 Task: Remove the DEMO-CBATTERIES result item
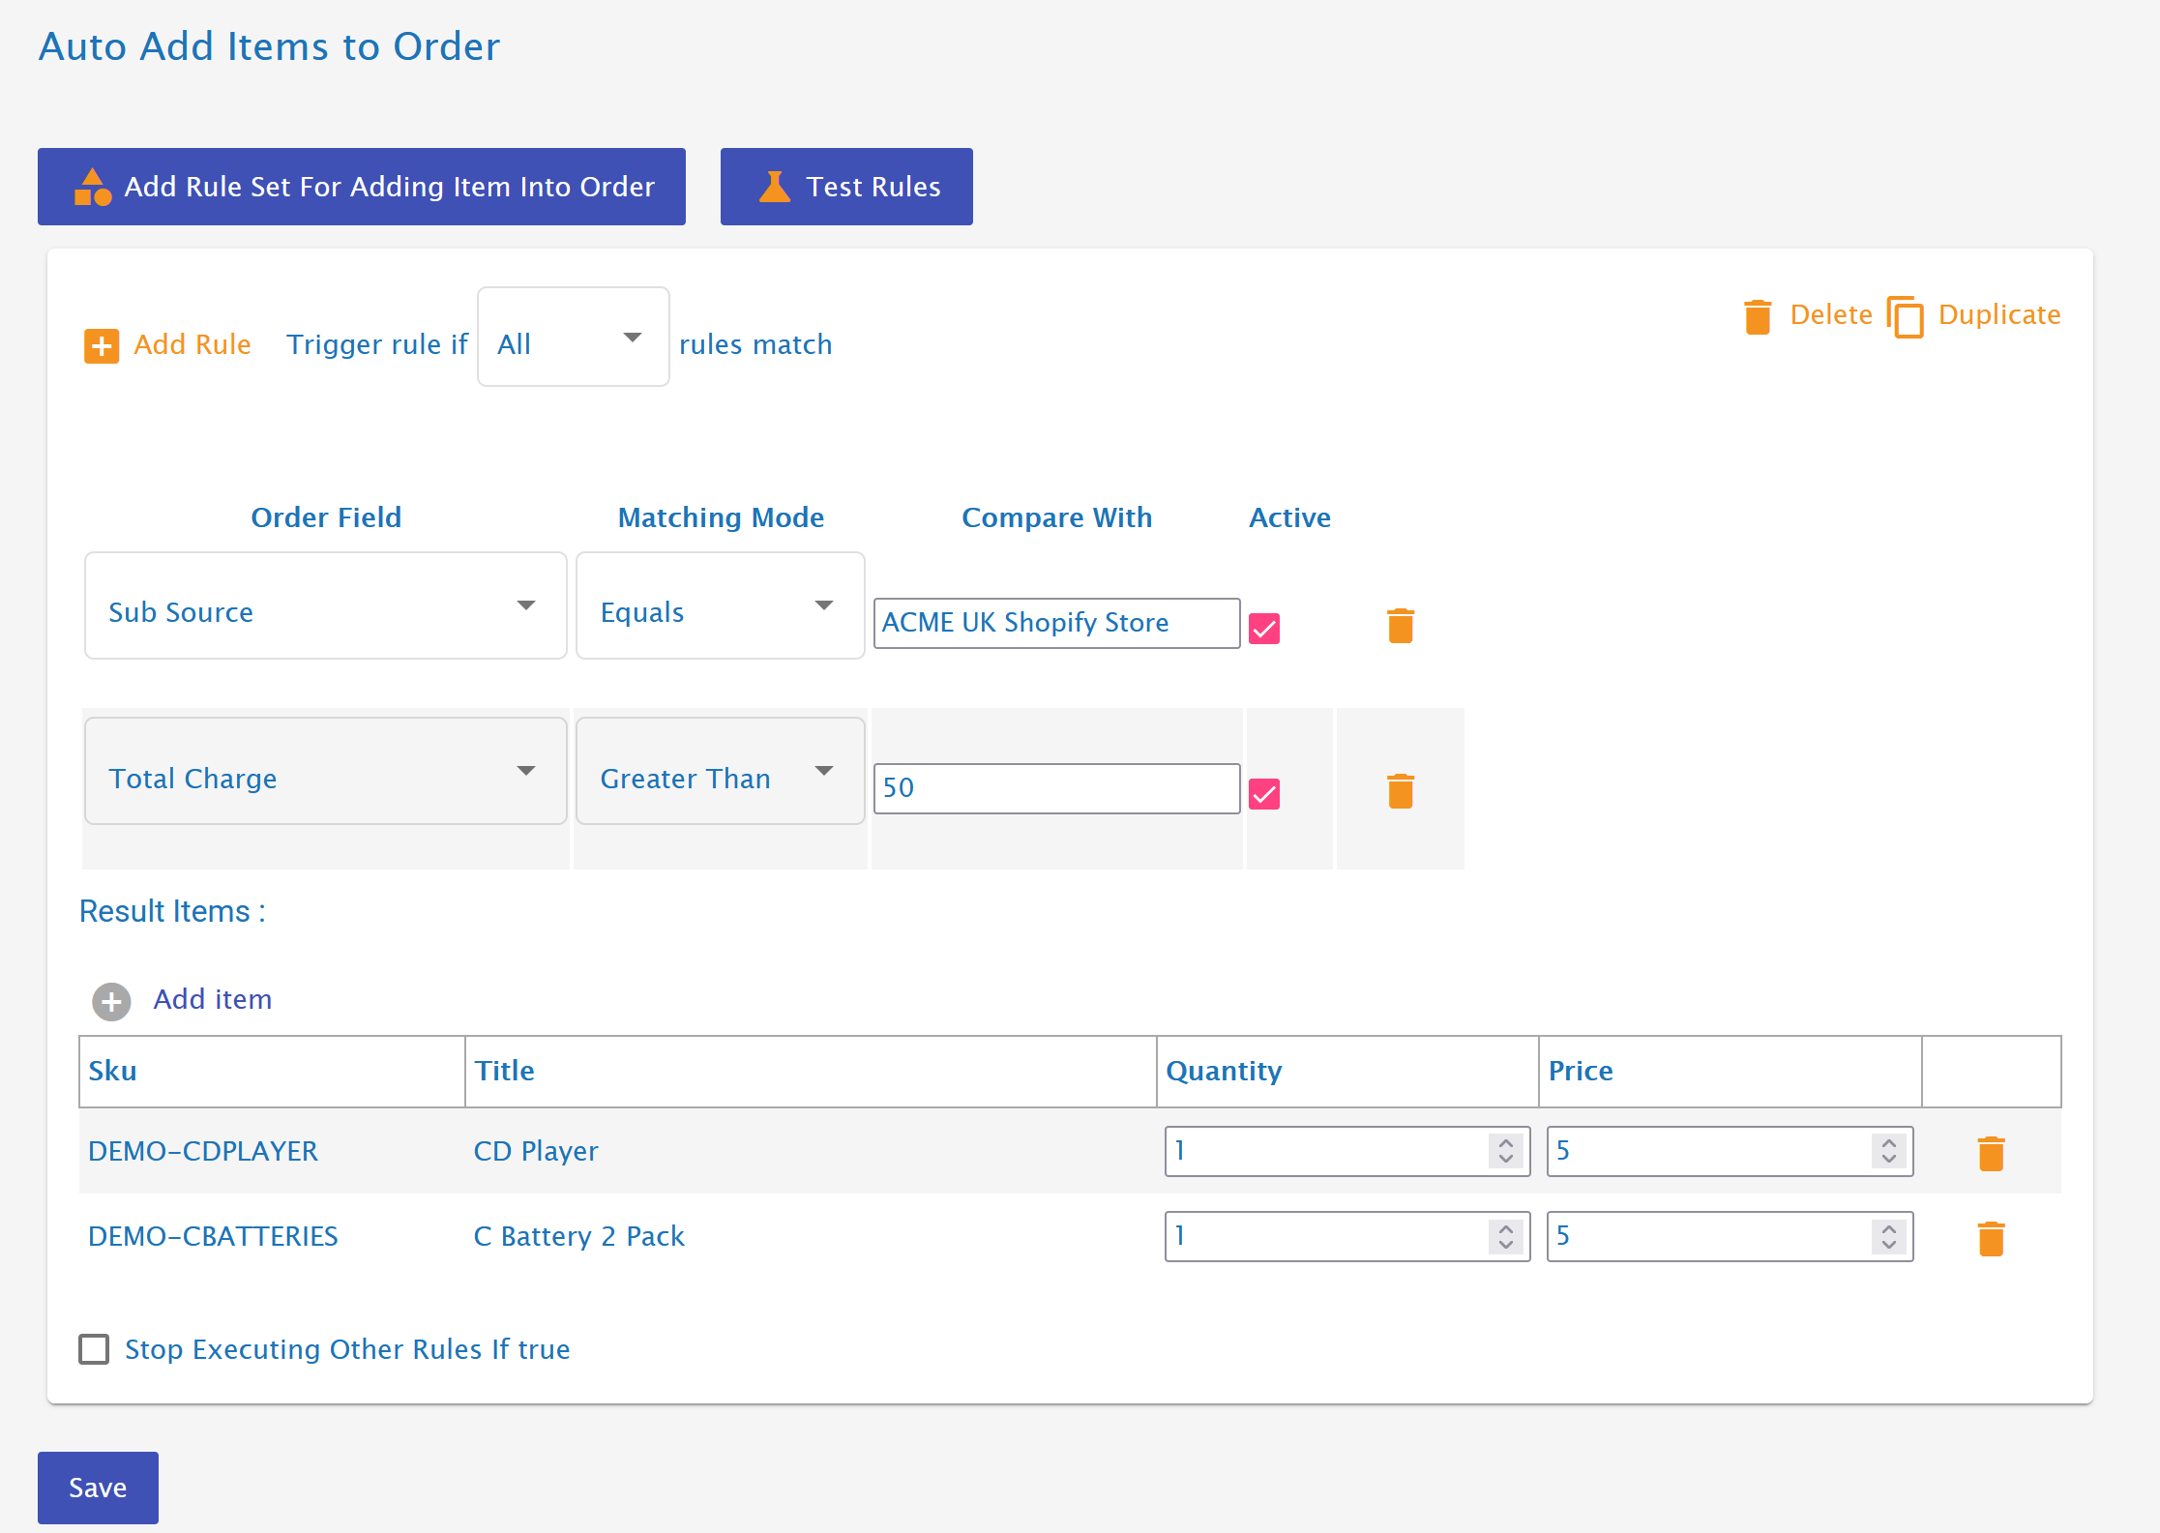(1990, 1238)
